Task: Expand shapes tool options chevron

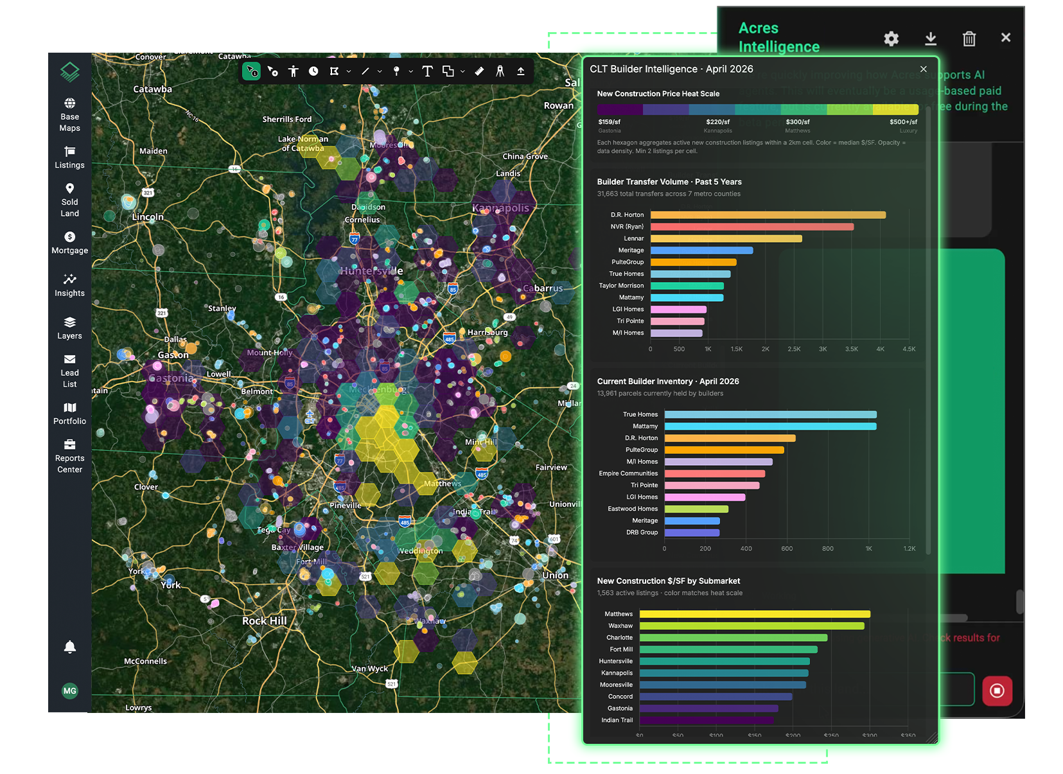Action: pos(462,71)
